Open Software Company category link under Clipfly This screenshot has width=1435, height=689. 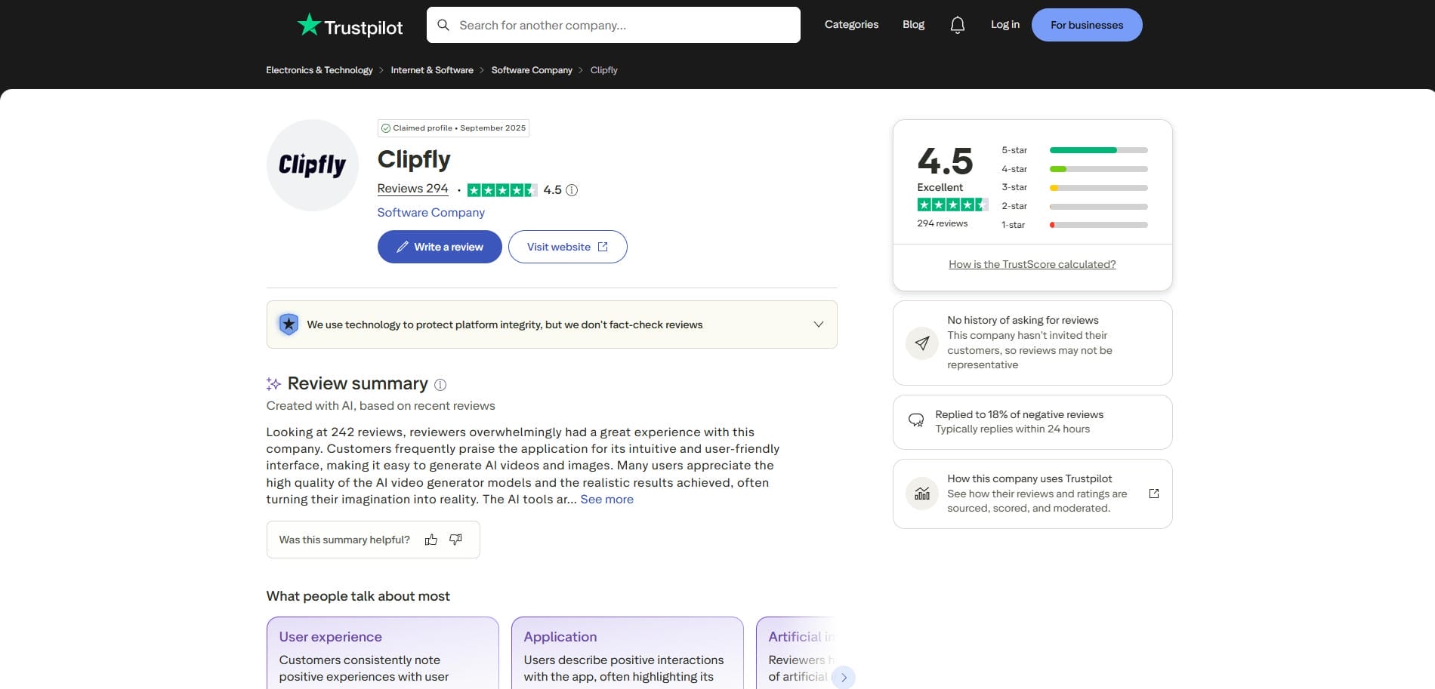(430, 213)
